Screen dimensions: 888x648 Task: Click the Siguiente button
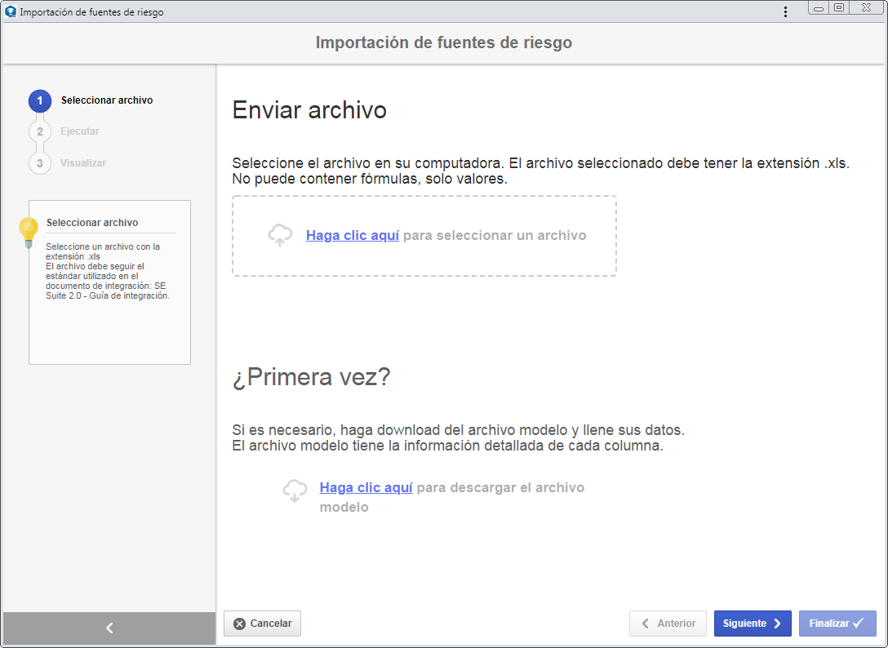753,623
